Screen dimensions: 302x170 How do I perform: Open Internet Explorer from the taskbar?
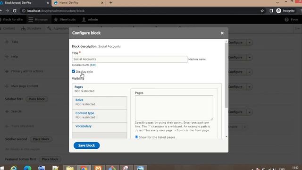coord(14,168)
